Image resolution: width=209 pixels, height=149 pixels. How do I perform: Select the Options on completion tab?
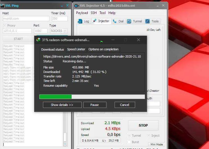click(103, 49)
